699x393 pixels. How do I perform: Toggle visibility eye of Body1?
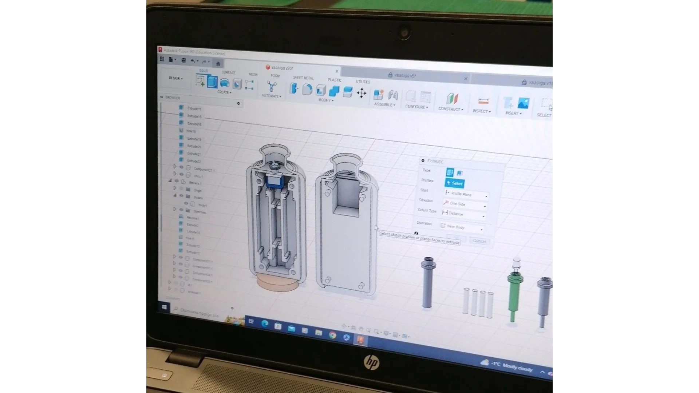point(186,204)
